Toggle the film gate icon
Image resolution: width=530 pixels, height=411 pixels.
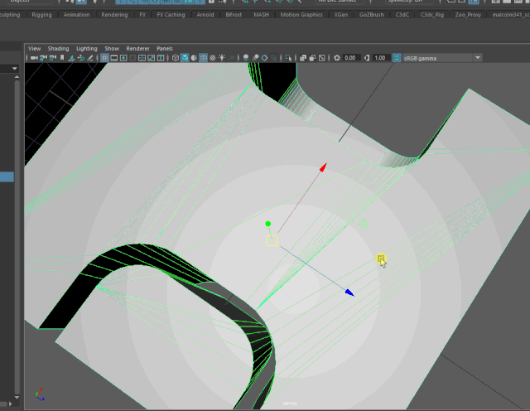pos(114,58)
